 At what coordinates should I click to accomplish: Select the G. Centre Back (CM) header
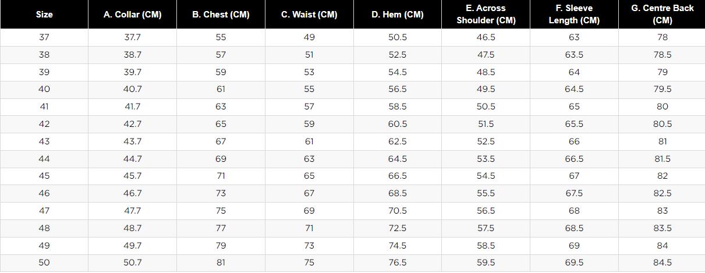[x=663, y=15]
